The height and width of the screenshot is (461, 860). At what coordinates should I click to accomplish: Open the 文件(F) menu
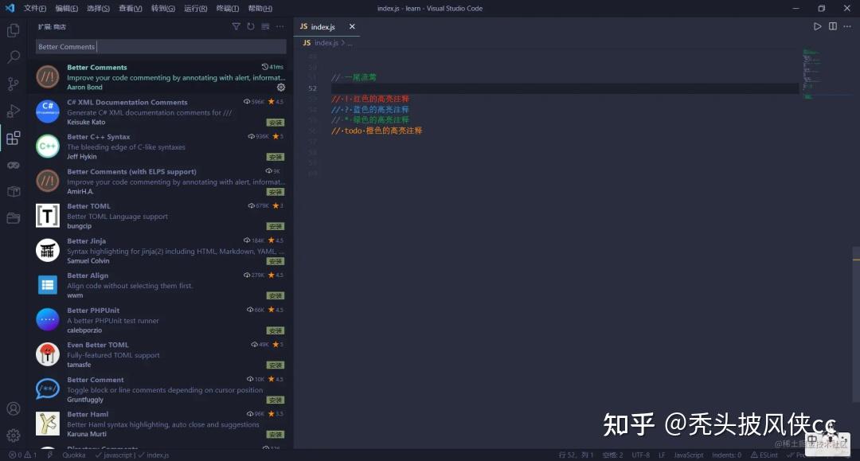point(34,8)
